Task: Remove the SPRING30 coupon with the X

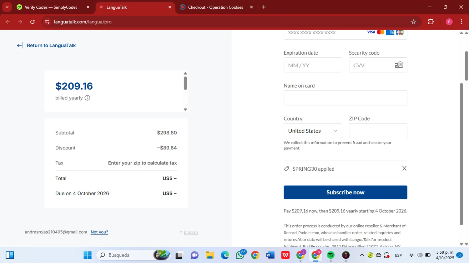Action: click(x=404, y=168)
